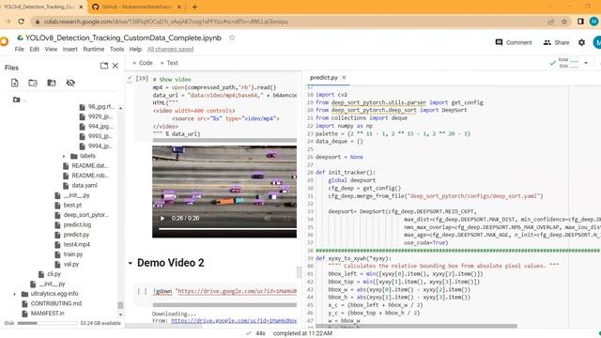The width and height of the screenshot is (601, 338).
Task: Open the View menu
Action: tap(51, 49)
